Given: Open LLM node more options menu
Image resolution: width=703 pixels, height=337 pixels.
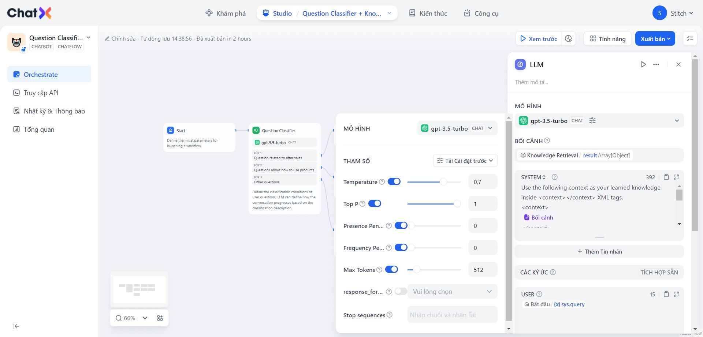Looking at the screenshot, I should coord(656,64).
